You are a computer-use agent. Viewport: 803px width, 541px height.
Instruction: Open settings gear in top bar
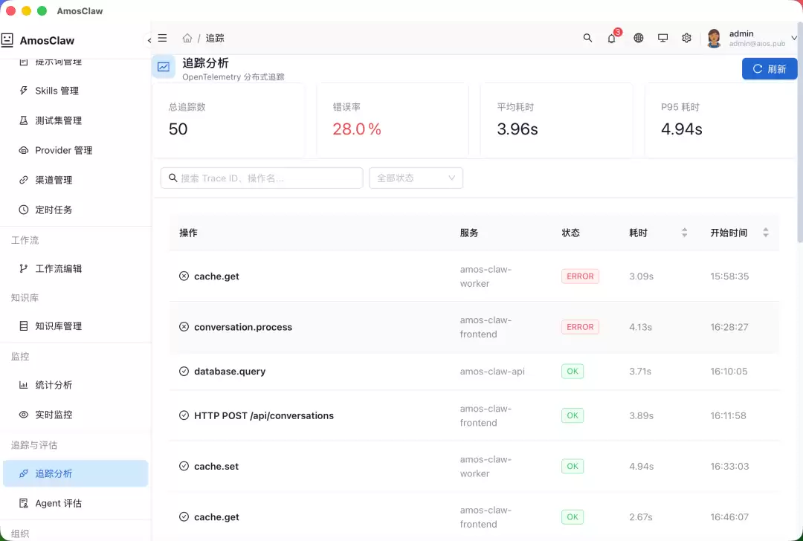click(686, 38)
